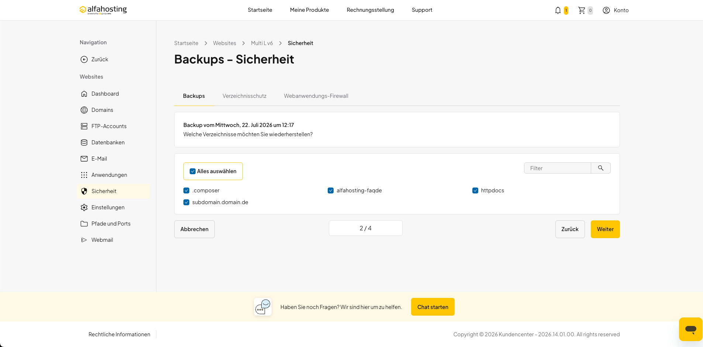Open the floating chat bubble widget

690,329
